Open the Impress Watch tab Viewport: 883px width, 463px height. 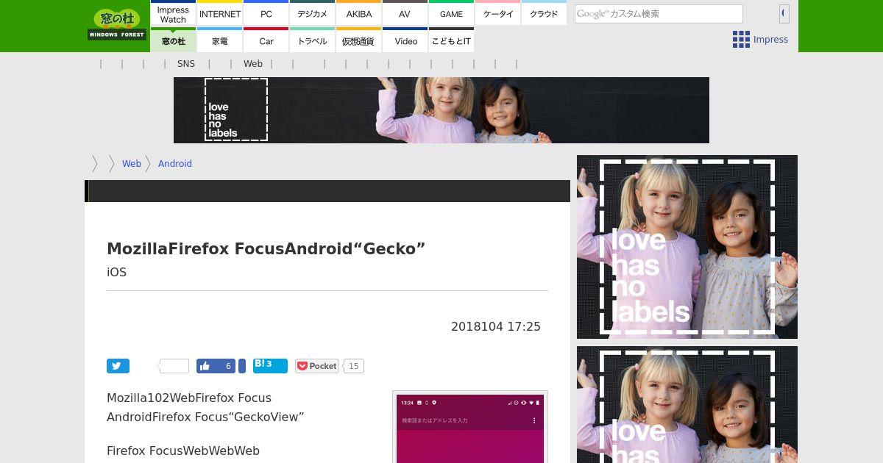(173, 13)
